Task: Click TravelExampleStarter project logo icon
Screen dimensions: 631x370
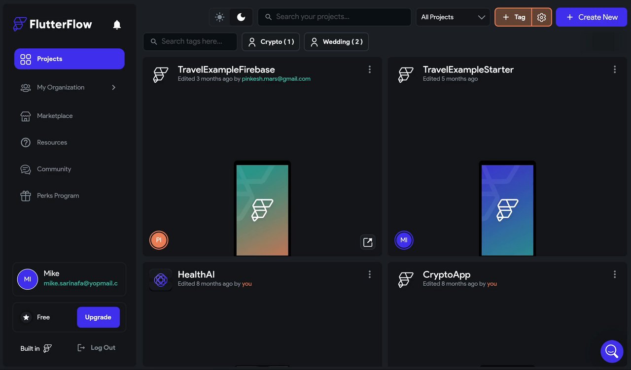Action: click(x=406, y=74)
